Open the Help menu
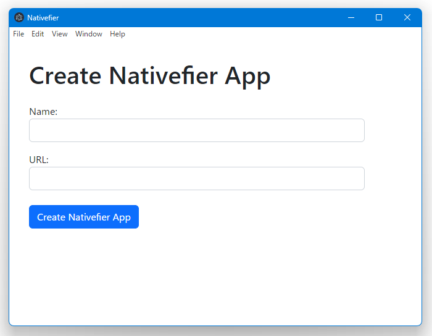Screen dimensions: 432x336 click(117, 34)
